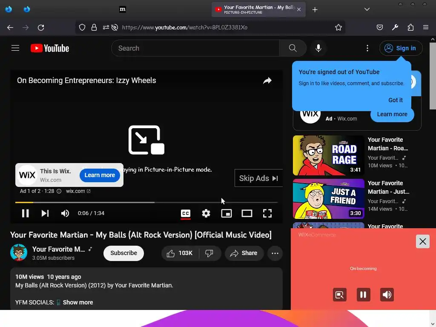Click the address bar URL
Image resolution: width=436 pixels, height=327 pixels.
click(185, 27)
